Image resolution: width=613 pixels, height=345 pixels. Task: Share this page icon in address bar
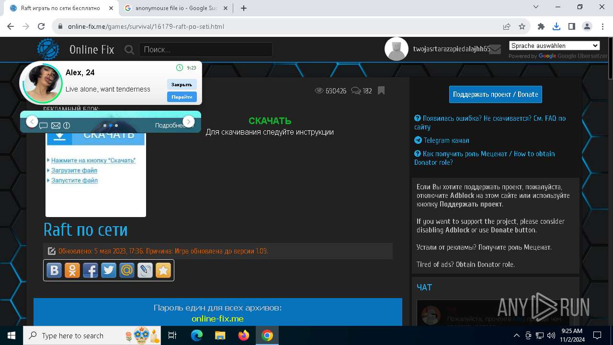[507, 26]
